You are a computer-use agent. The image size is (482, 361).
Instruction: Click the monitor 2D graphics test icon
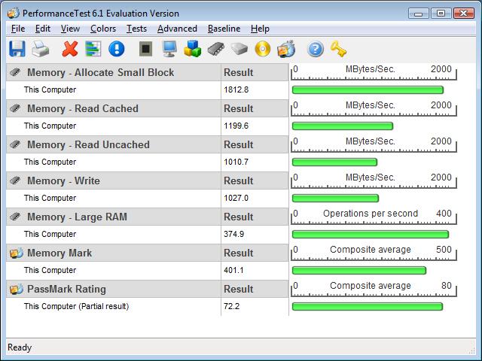point(169,49)
